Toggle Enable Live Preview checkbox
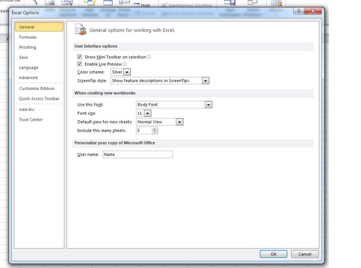The image size is (361, 268). 80,64
